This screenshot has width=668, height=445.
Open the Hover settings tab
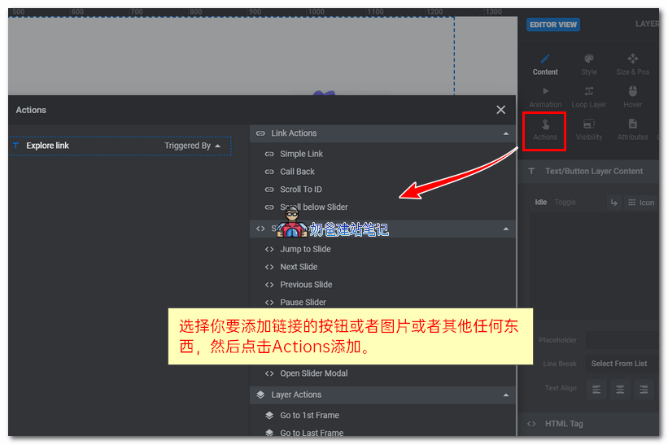tap(633, 97)
